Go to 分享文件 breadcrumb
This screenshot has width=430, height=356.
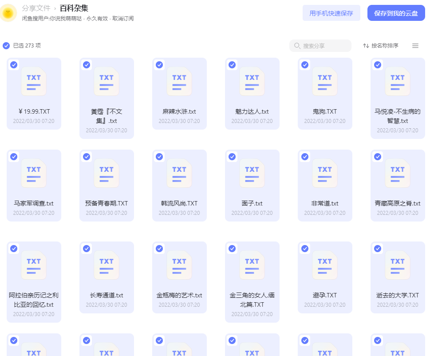[x=36, y=8]
